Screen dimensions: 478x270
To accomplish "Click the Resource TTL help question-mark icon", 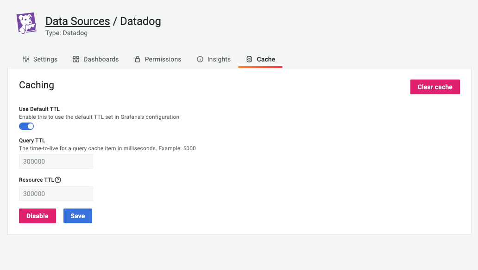I will pos(58,180).
